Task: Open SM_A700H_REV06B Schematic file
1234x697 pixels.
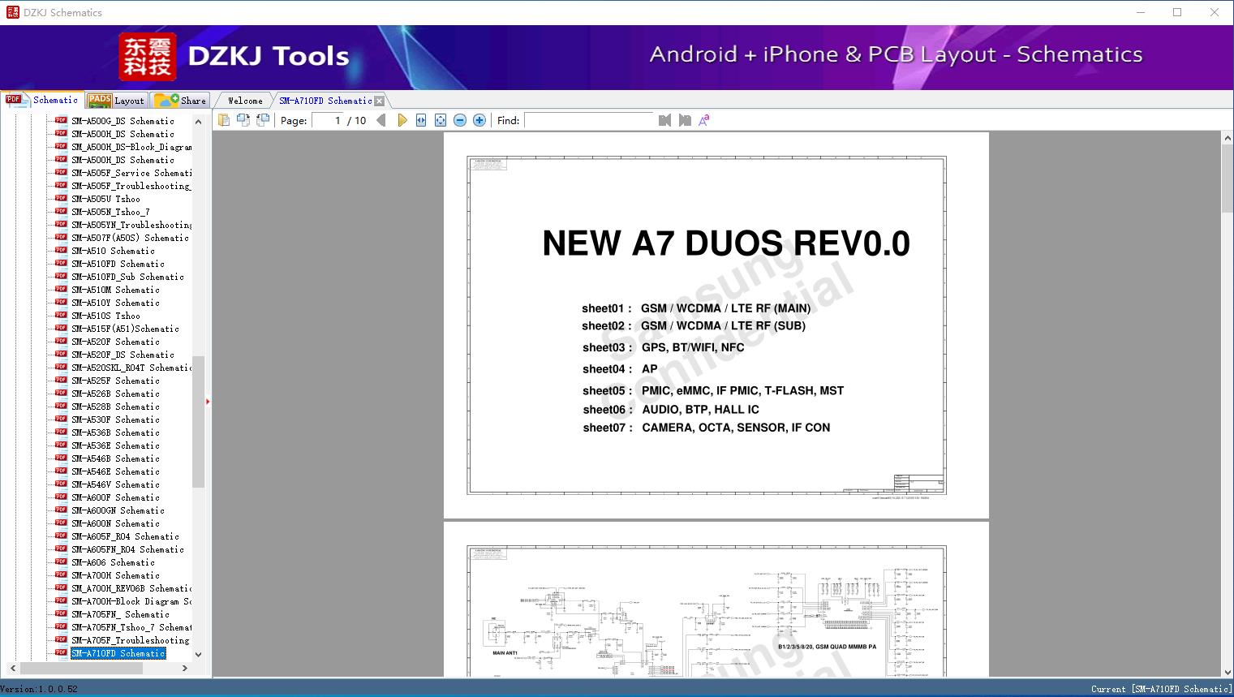Action: [131, 588]
